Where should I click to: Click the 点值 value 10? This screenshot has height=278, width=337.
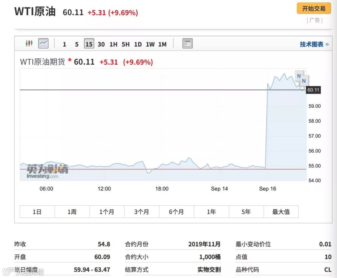(x=328, y=257)
